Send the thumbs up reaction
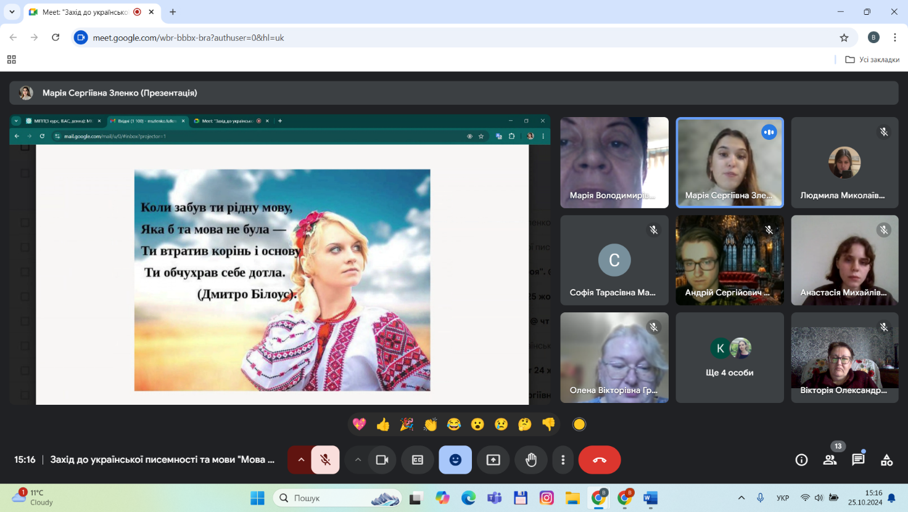This screenshot has width=908, height=512. click(x=383, y=424)
